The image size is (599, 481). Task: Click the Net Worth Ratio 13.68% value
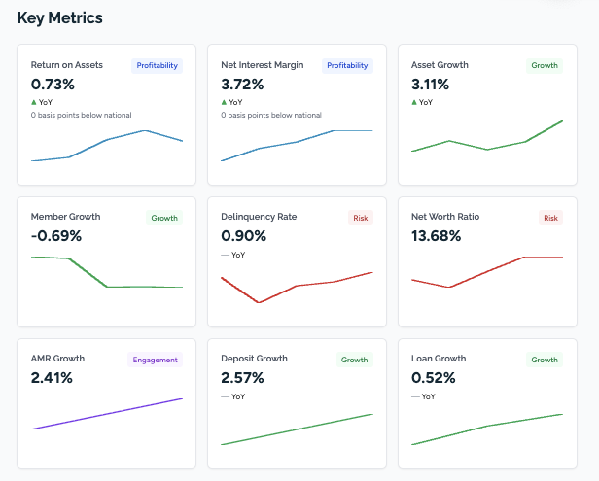click(437, 236)
